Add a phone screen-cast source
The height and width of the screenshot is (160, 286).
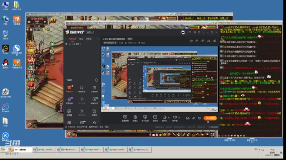[145, 118]
